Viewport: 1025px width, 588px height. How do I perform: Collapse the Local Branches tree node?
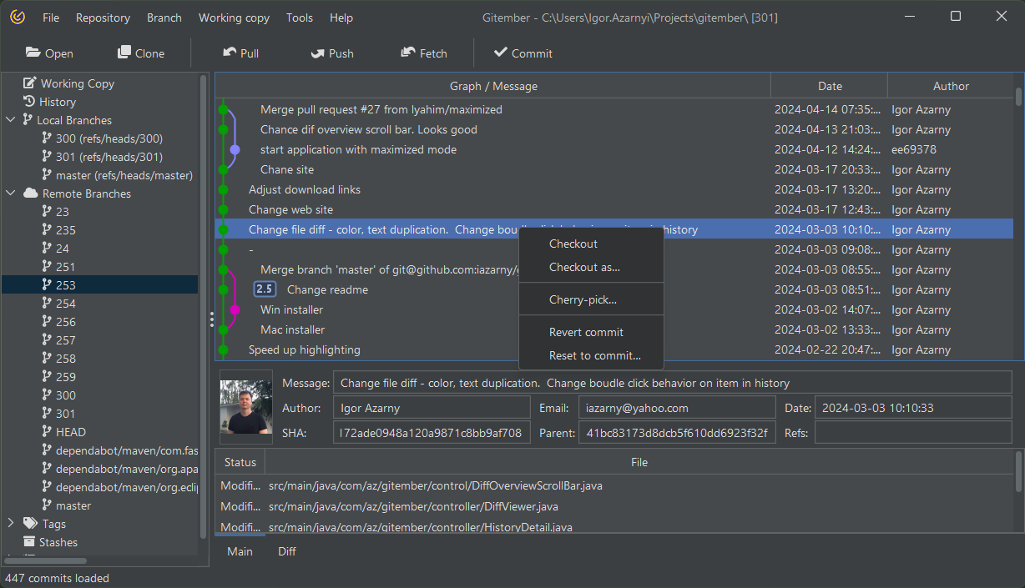pos(11,120)
